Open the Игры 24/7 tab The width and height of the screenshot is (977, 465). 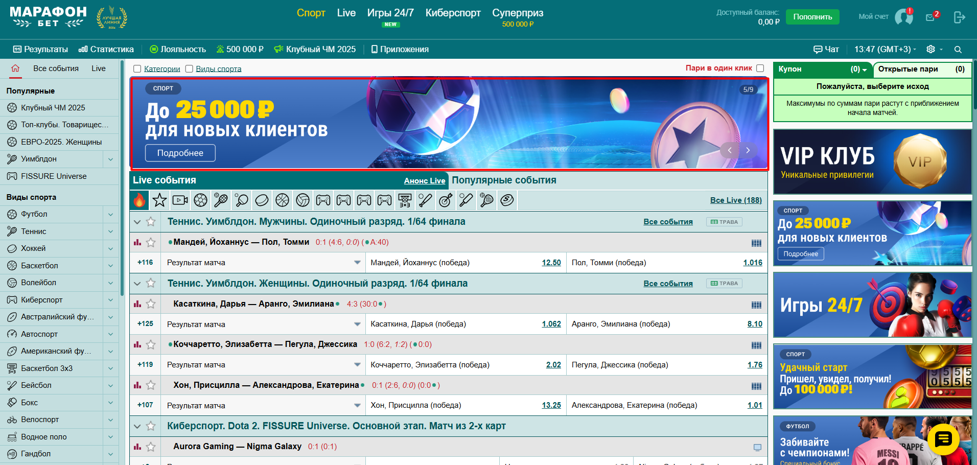point(390,13)
